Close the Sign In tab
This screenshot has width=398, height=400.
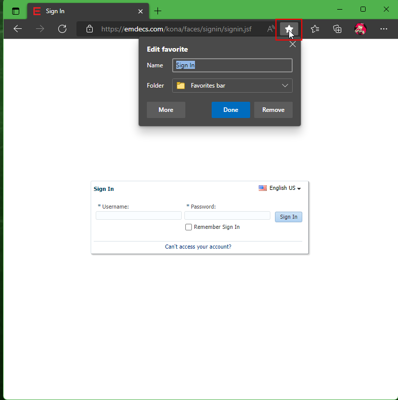click(140, 11)
